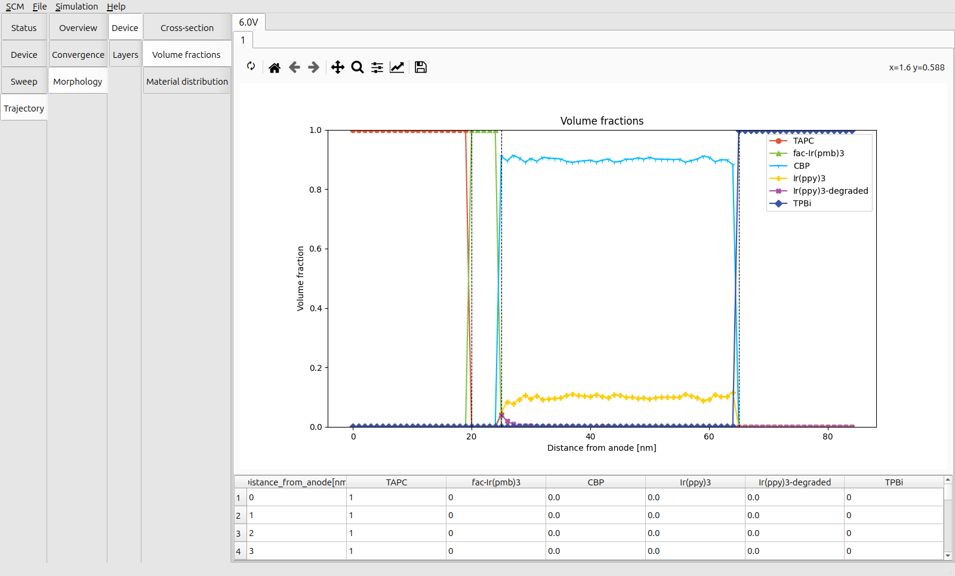Select the Material distribution tab
955x576 pixels.
point(187,82)
